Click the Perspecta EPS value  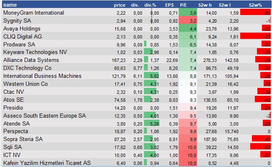[x=174, y=131]
